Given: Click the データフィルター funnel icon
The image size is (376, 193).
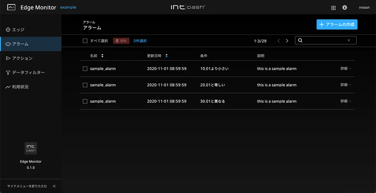Looking at the screenshot, I should tap(8, 73).
